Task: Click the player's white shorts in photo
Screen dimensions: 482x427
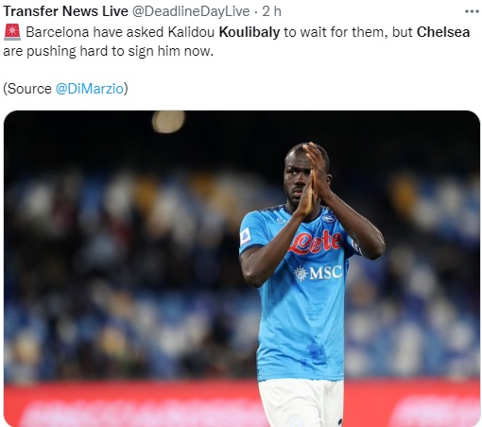Action: [x=301, y=402]
